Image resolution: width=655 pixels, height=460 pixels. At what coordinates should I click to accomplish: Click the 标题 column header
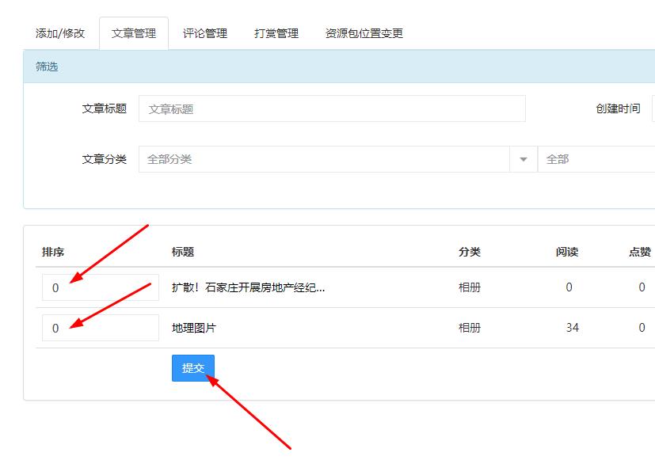(x=183, y=252)
